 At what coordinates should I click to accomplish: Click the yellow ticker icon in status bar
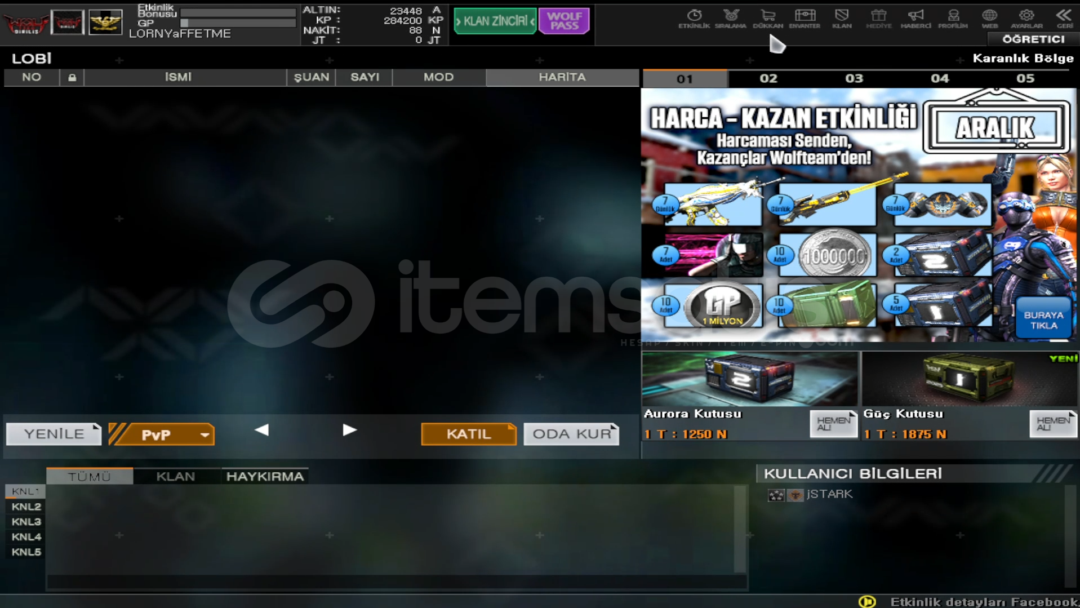pyautogui.click(x=867, y=601)
